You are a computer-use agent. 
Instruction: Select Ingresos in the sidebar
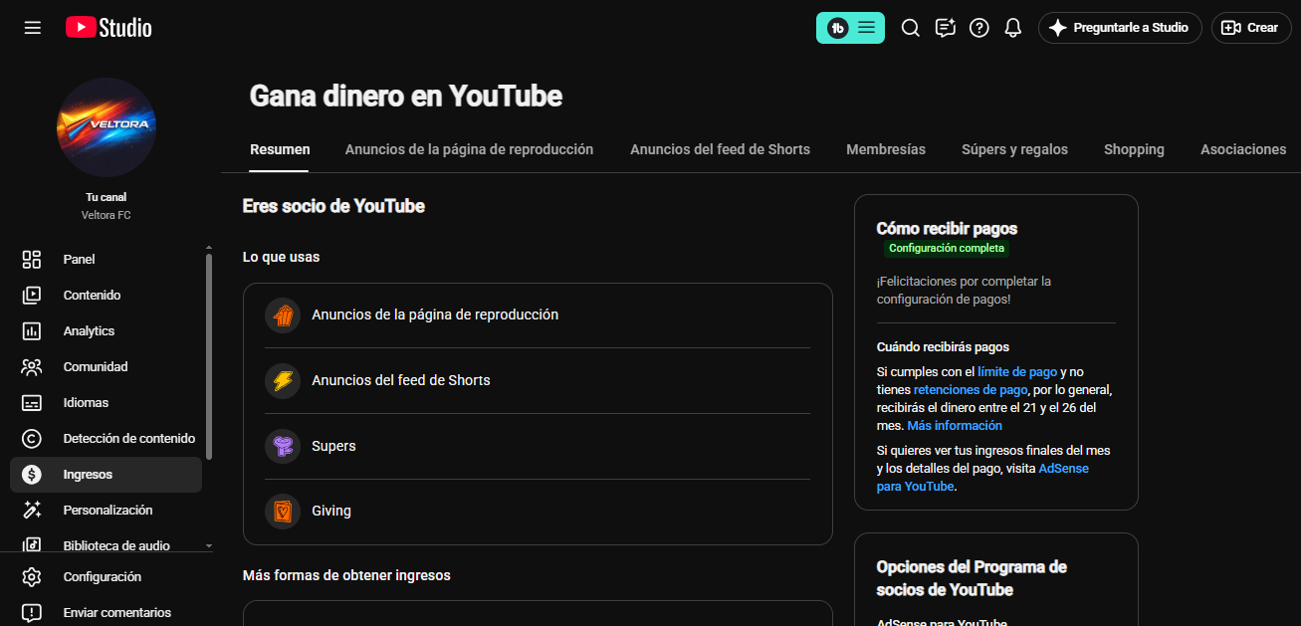(x=106, y=475)
